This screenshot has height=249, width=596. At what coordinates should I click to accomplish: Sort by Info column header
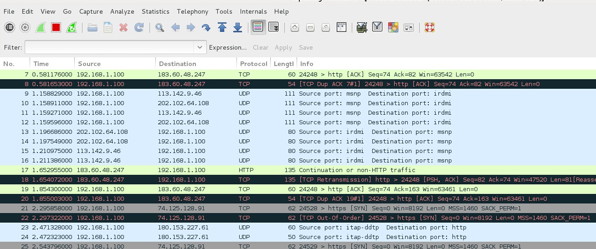pos(447,64)
